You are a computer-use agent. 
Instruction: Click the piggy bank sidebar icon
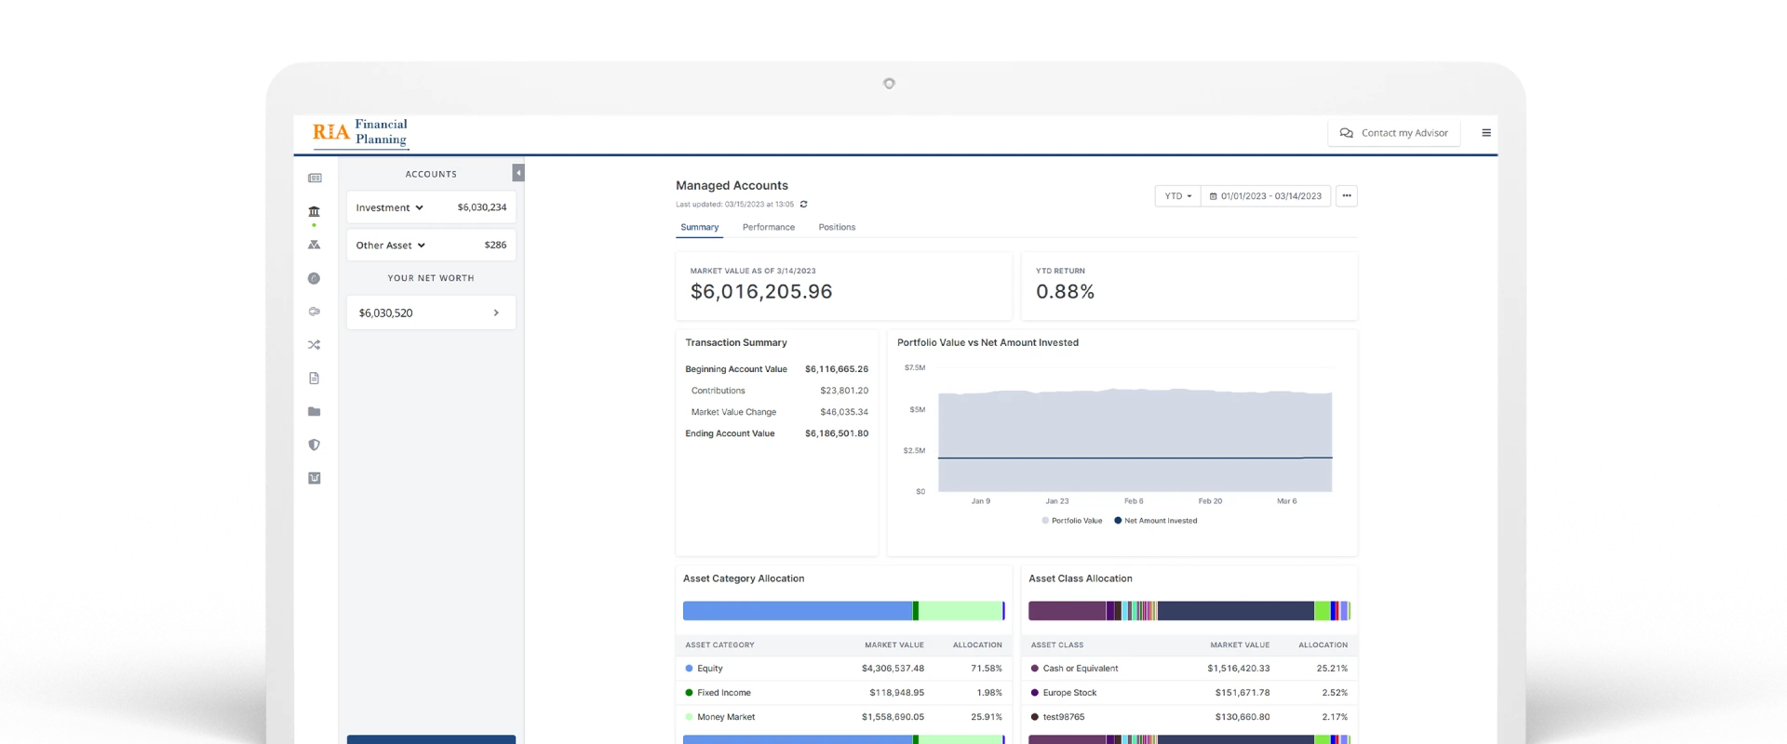(314, 312)
